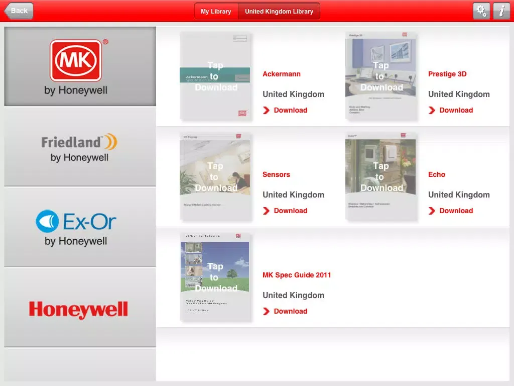Click the red arrow icon beside Prestige 3D's Download
Viewport: 514px width, 386px height.
[432, 110]
